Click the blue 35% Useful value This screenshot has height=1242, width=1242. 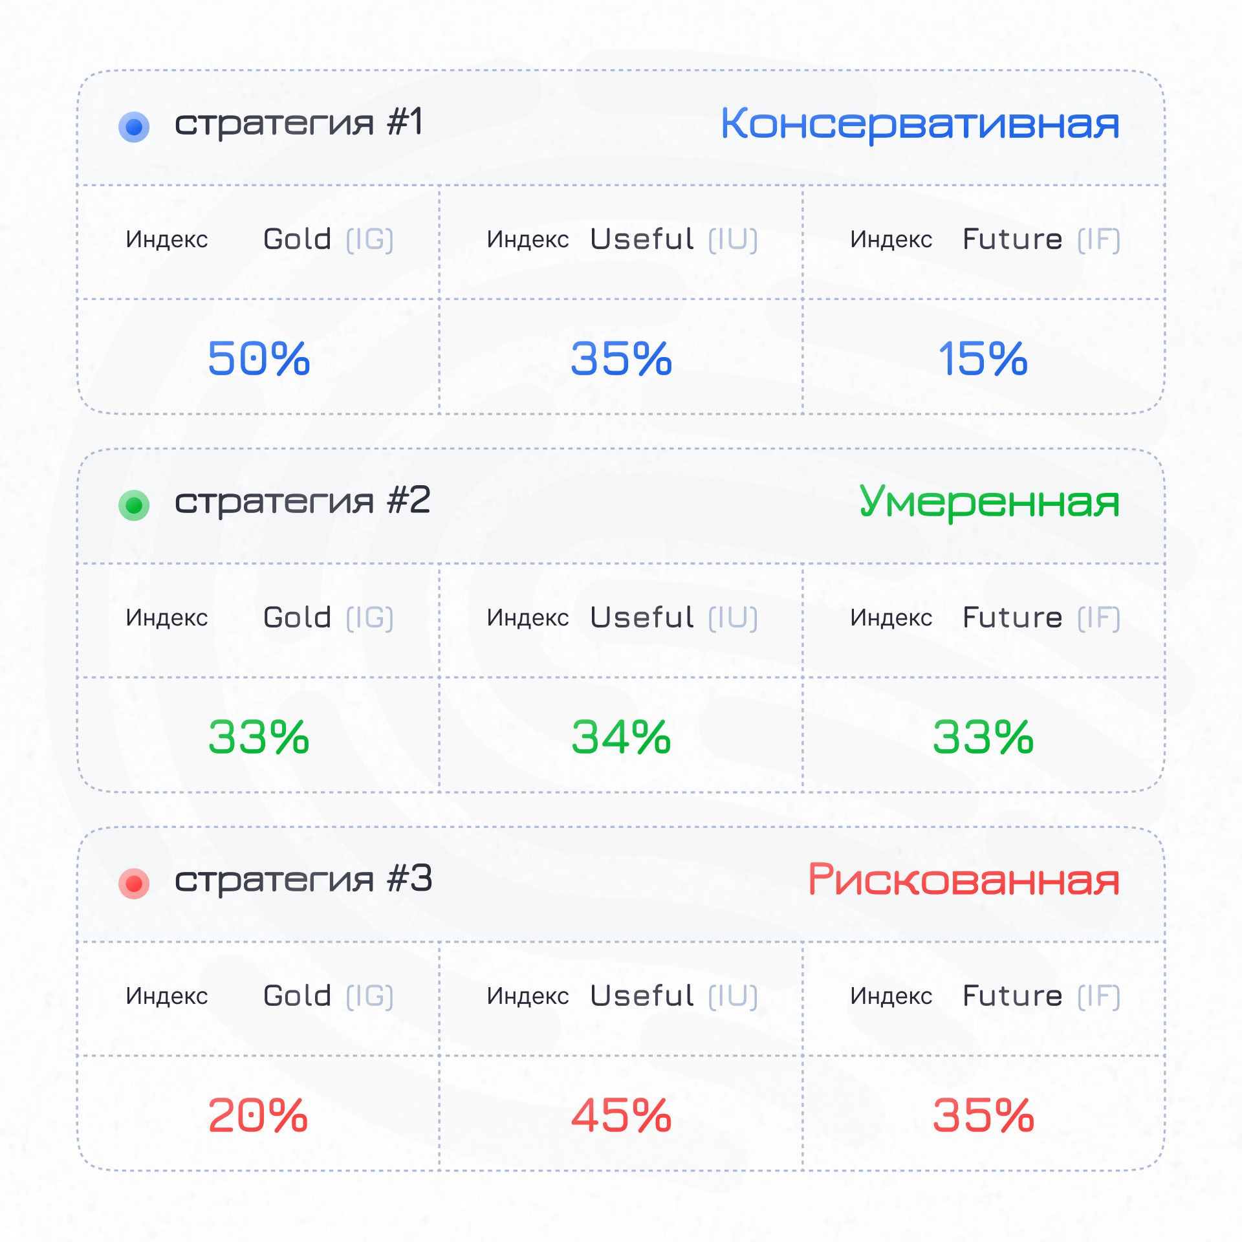(x=621, y=358)
